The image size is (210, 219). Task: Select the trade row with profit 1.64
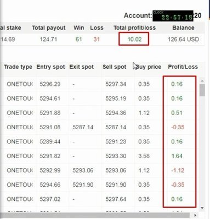(100, 156)
